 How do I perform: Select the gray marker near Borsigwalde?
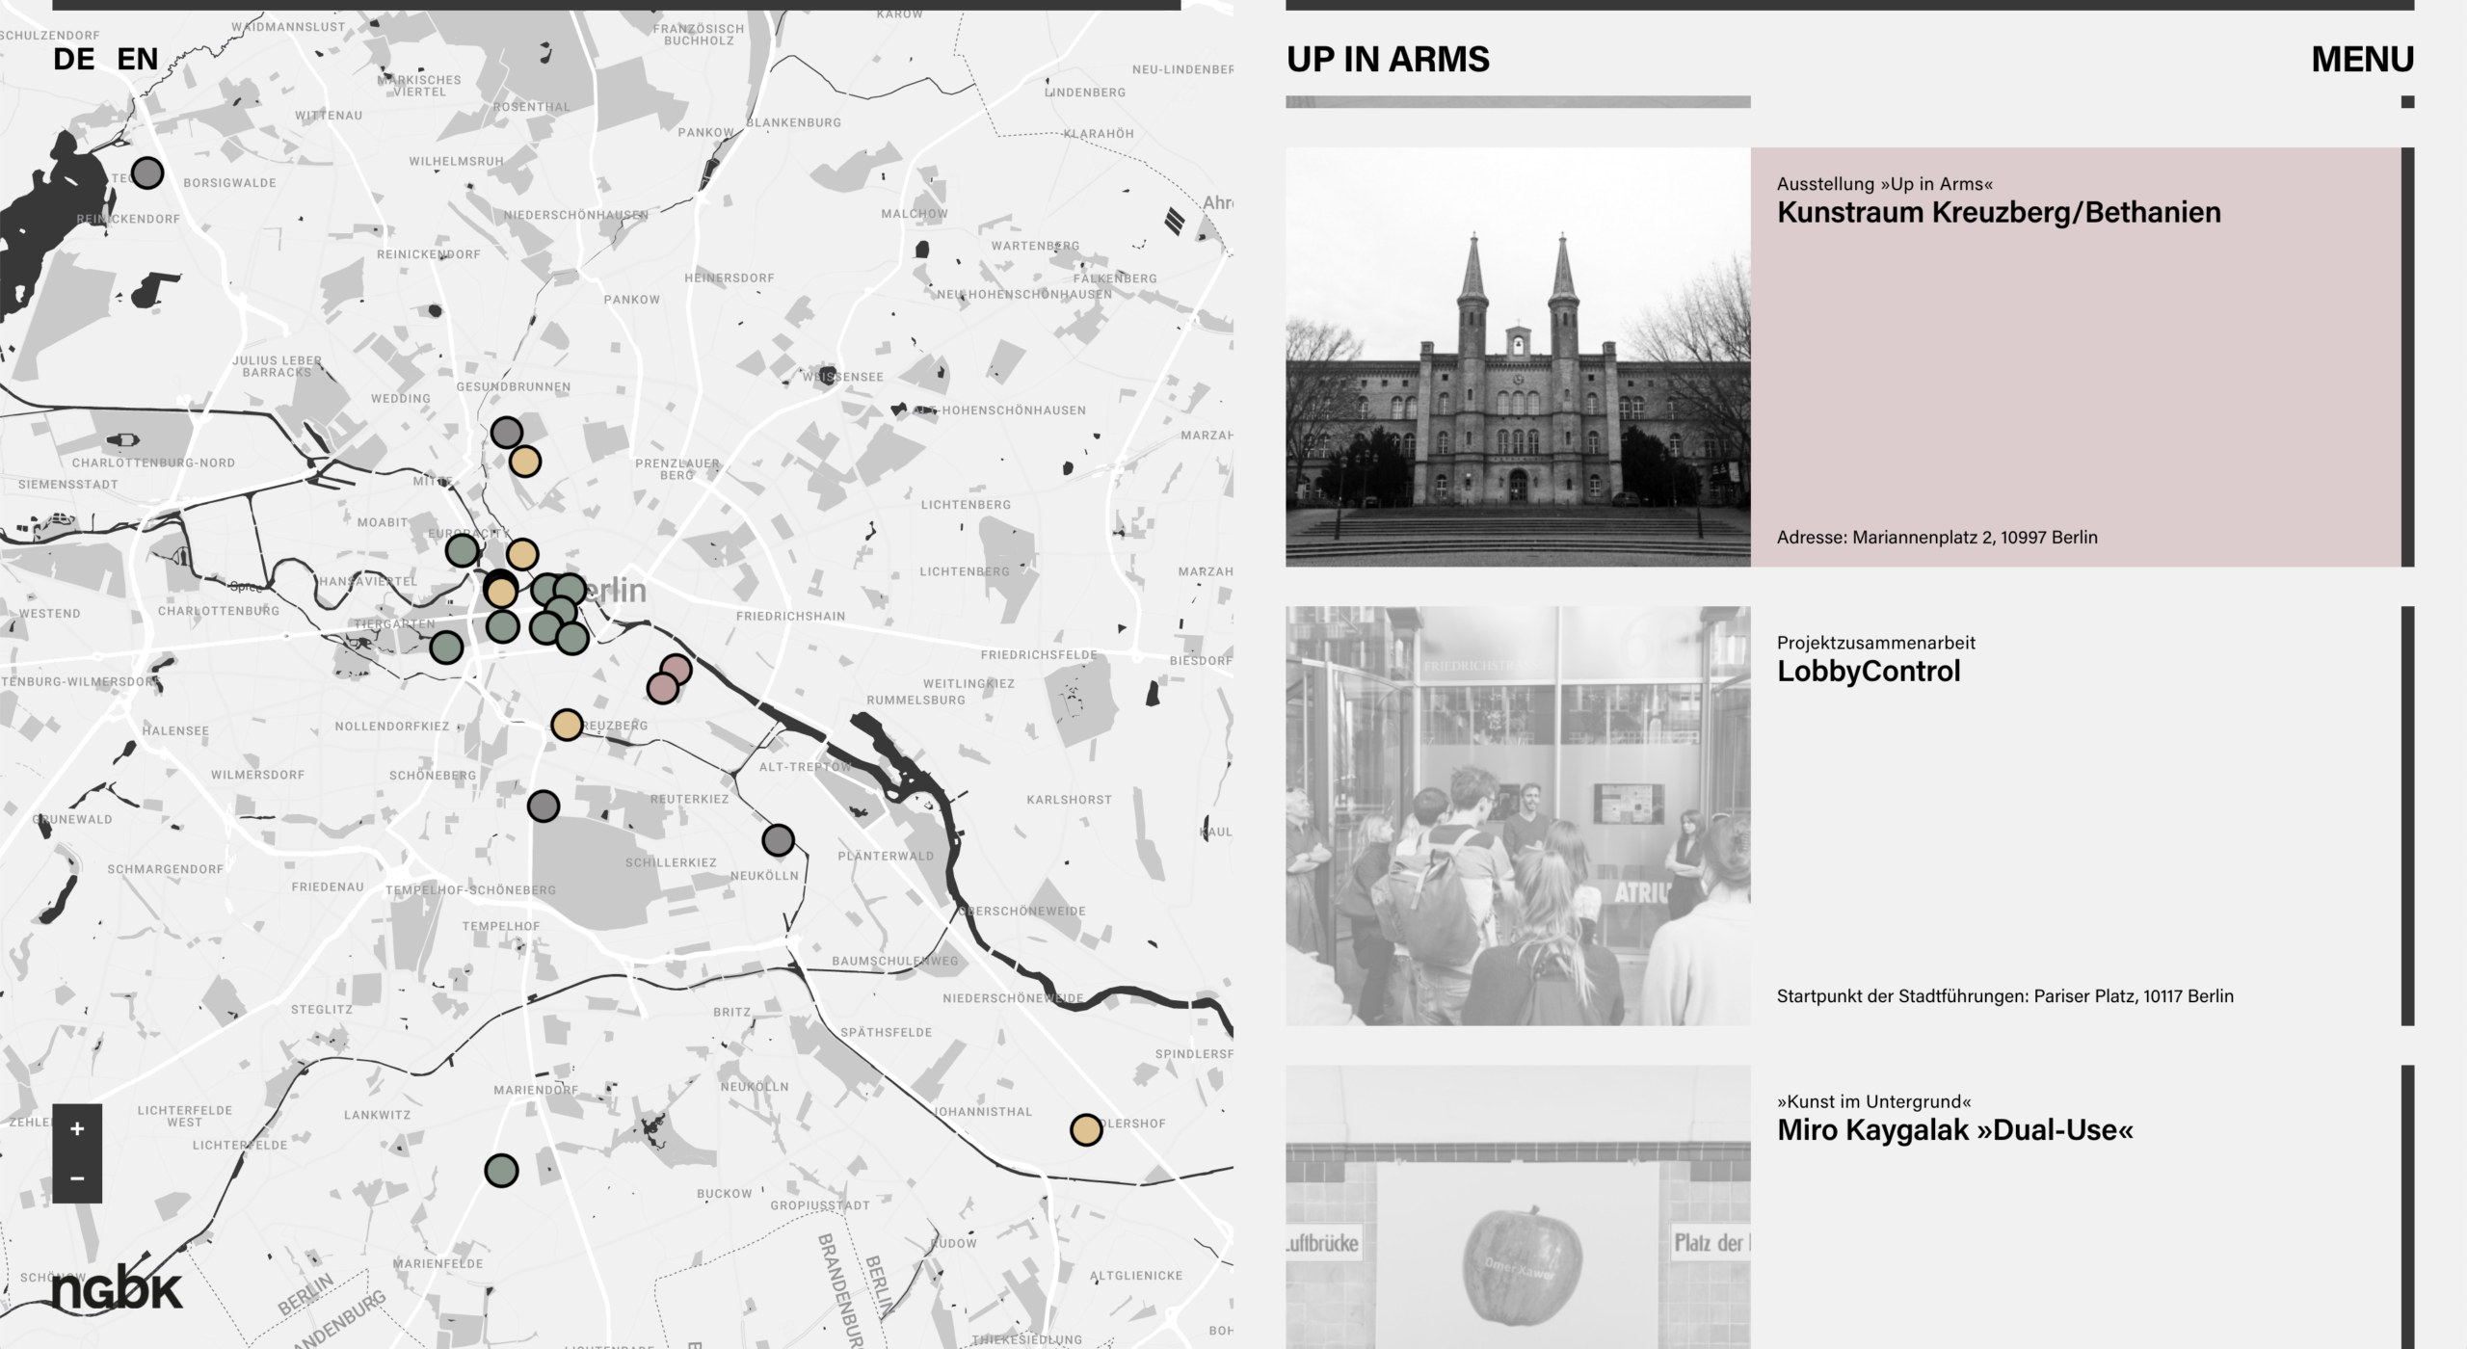point(147,173)
